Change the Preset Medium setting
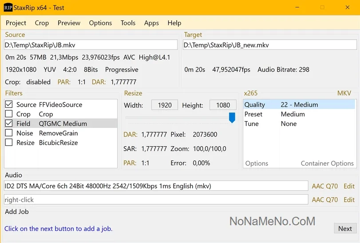Screen dimensions: 360x243 tap(293, 114)
